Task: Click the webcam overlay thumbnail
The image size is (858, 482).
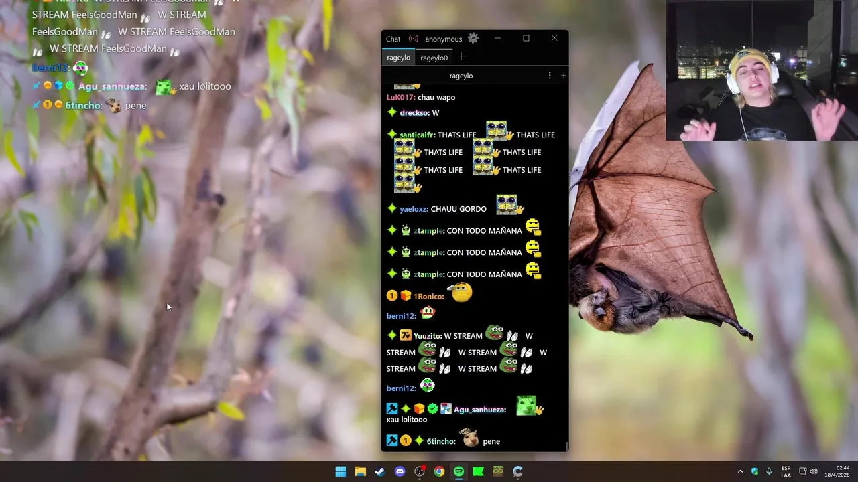Action: (x=761, y=70)
